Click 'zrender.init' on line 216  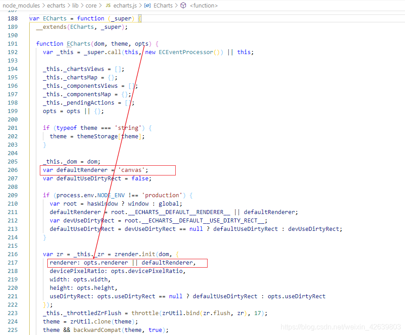(135, 254)
